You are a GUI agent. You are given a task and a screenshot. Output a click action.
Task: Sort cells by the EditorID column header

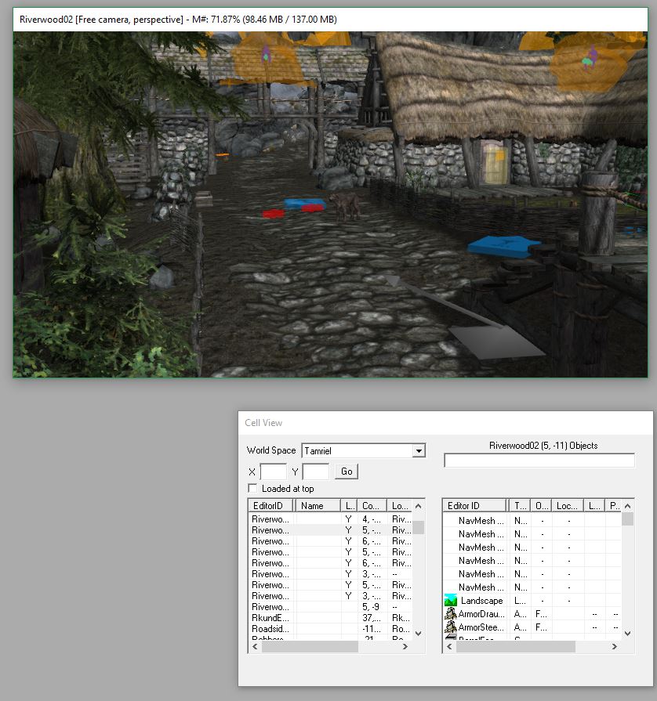(x=272, y=506)
